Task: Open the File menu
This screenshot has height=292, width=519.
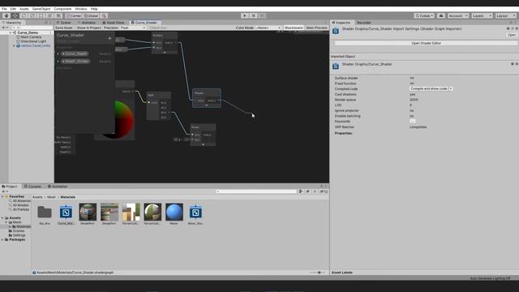Action: (4, 9)
